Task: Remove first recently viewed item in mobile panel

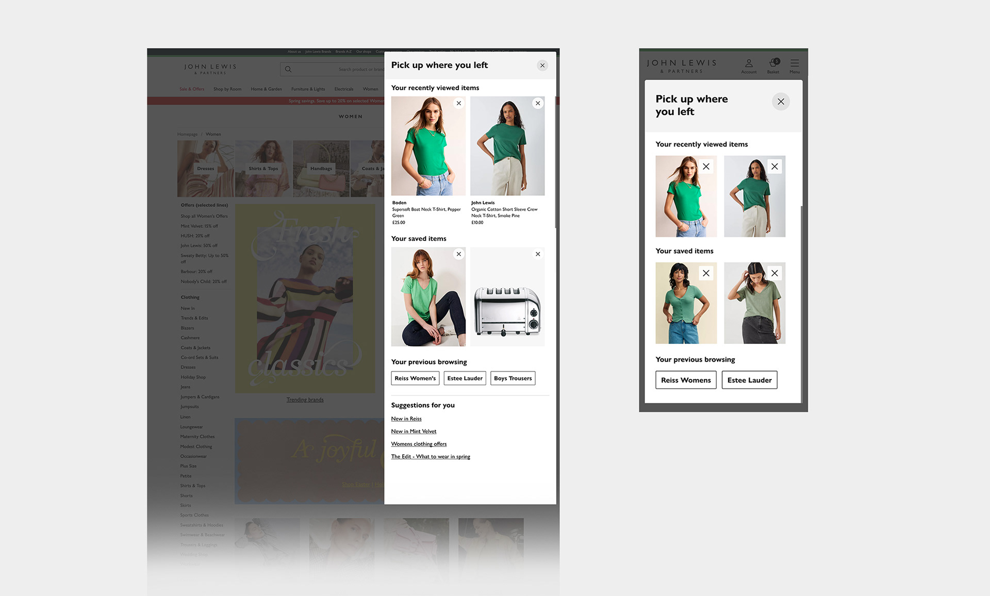Action: pyautogui.click(x=706, y=167)
